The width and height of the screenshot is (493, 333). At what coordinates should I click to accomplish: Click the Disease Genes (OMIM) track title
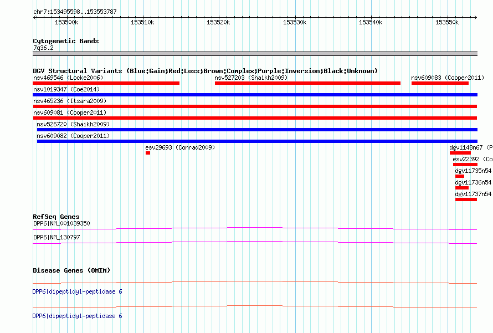71,270
